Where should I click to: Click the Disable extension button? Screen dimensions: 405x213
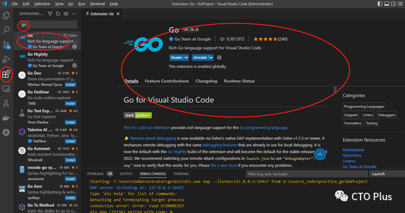click(177, 58)
